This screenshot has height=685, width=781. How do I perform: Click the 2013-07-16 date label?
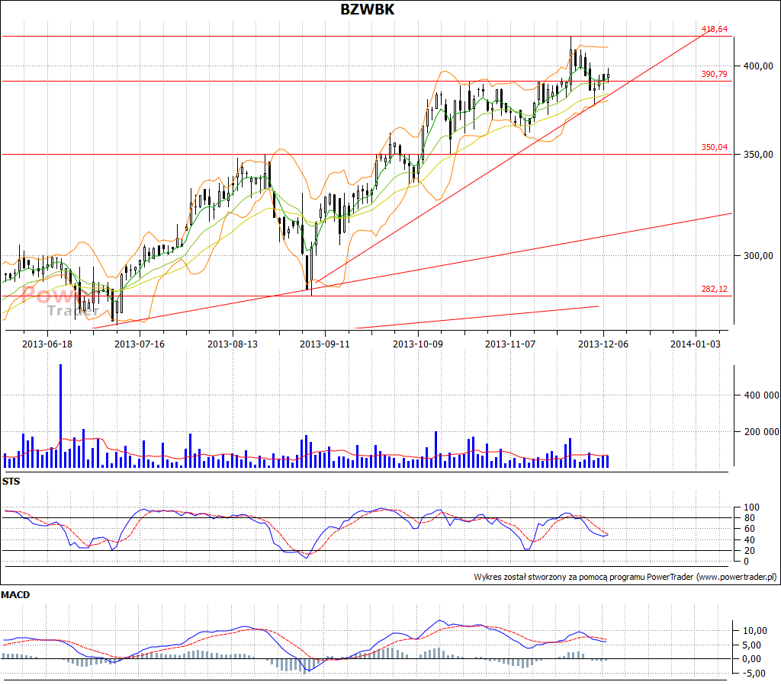click(140, 344)
